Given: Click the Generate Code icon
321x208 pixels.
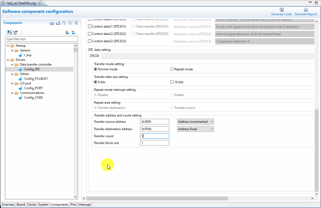Looking at the screenshot, I should [x=281, y=9].
